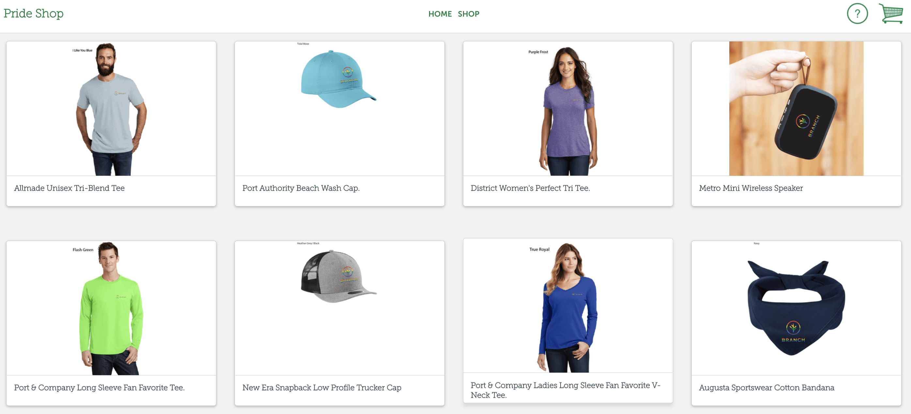Open District Women's Perfect Tri Tee title
This screenshot has width=911, height=414.
pos(530,188)
